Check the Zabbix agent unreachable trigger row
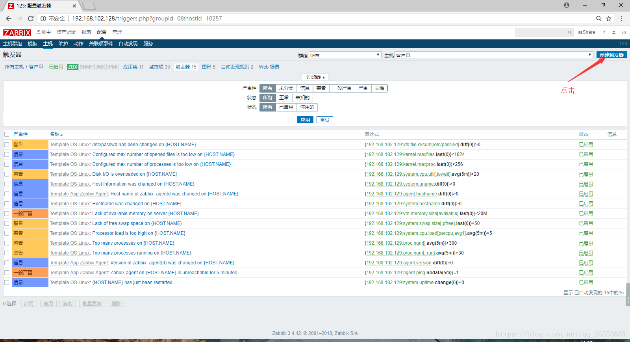 point(7,273)
